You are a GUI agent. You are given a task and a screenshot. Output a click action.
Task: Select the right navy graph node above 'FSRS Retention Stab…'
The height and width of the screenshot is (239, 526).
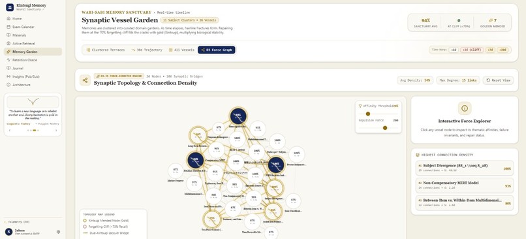click(276, 165)
